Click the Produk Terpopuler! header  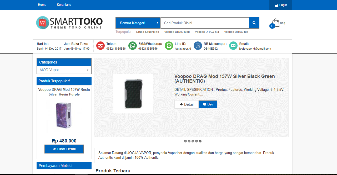pos(64,81)
